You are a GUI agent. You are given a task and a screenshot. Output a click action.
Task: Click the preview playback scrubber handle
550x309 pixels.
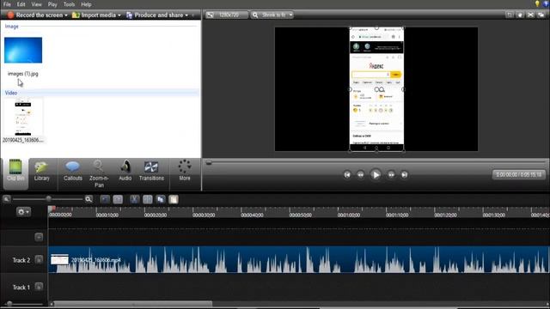click(x=209, y=162)
